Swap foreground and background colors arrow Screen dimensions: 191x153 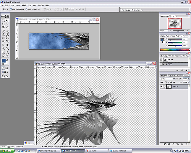click(7, 59)
